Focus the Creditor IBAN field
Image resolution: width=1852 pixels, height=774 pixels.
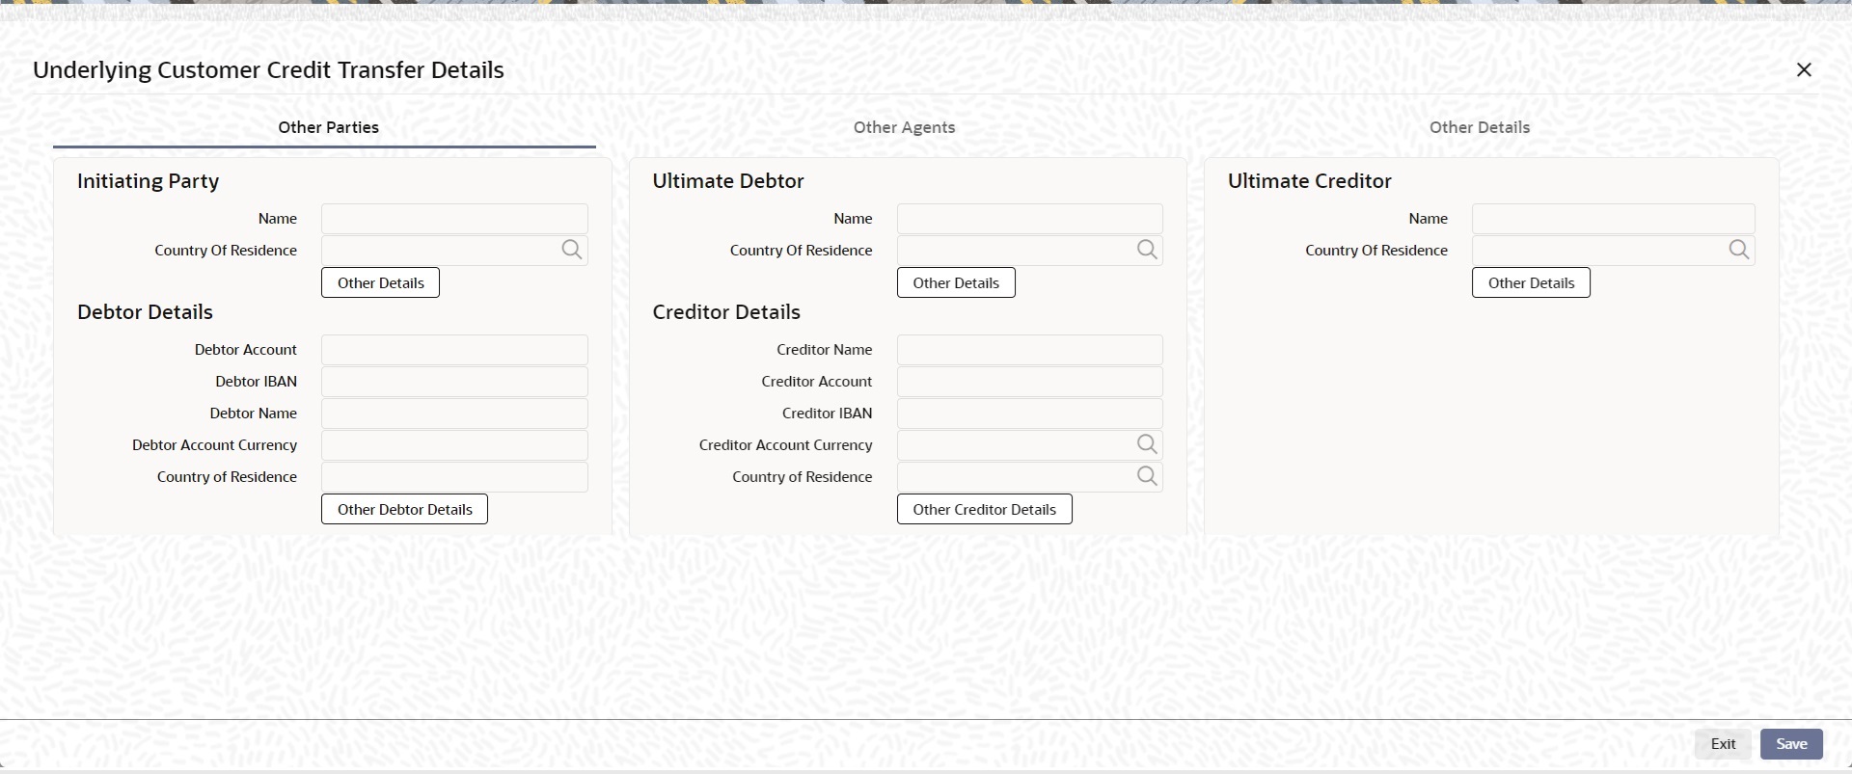pos(1030,414)
